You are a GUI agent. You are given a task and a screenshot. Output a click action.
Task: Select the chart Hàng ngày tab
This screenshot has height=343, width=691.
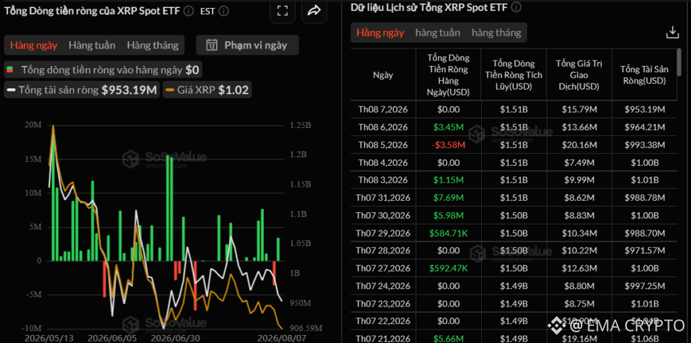34,45
